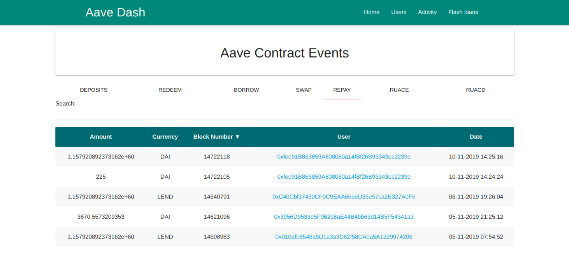Click date 05-11-2019 21:25:12
569x254 pixels.
pyautogui.click(x=476, y=217)
